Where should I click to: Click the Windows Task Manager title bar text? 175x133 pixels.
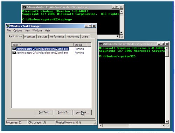click(x=26, y=26)
